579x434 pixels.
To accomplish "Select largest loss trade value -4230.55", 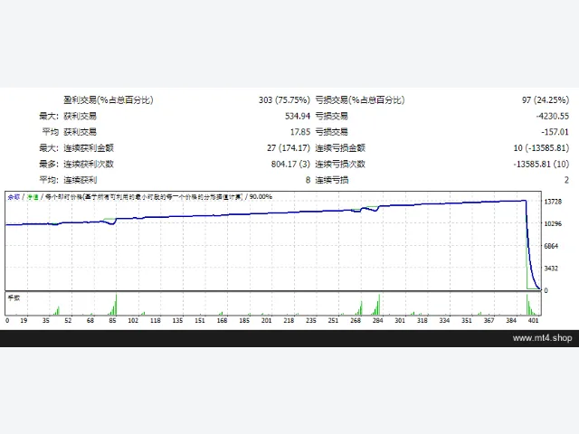I will pos(553,116).
